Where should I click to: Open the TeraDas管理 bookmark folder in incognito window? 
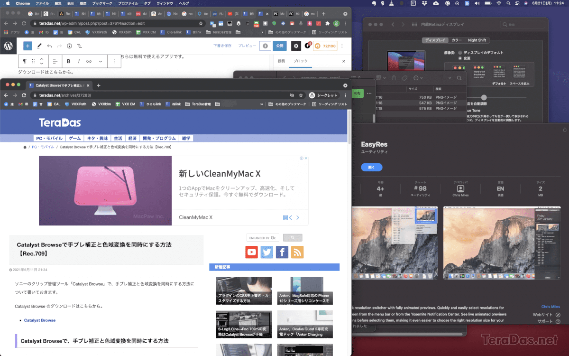pos(199,104)
